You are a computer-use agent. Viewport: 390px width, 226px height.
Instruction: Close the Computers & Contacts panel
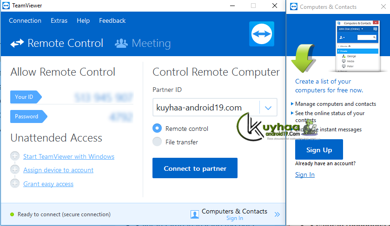click(x=383, y=6)
